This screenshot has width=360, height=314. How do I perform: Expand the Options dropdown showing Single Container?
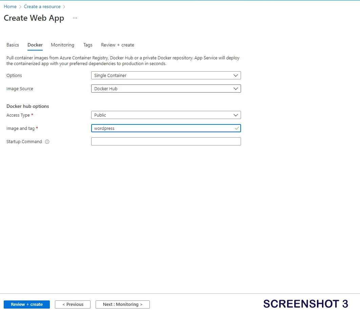click(166, 75)
